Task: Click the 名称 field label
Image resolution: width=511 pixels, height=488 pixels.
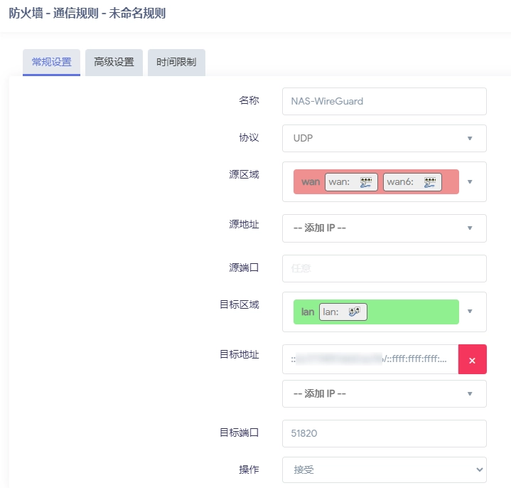Action: point(249,100)
